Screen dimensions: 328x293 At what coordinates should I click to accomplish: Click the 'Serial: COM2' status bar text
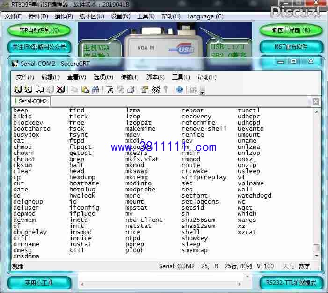coord(177,266)
